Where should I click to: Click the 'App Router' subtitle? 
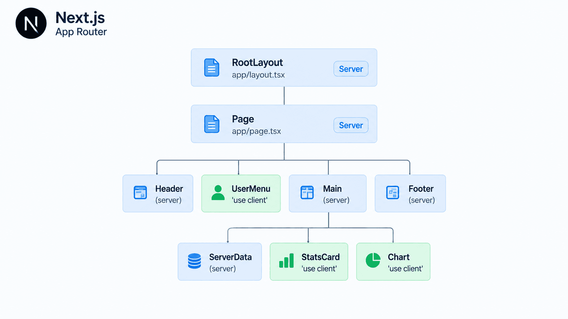tap(81, 32)
